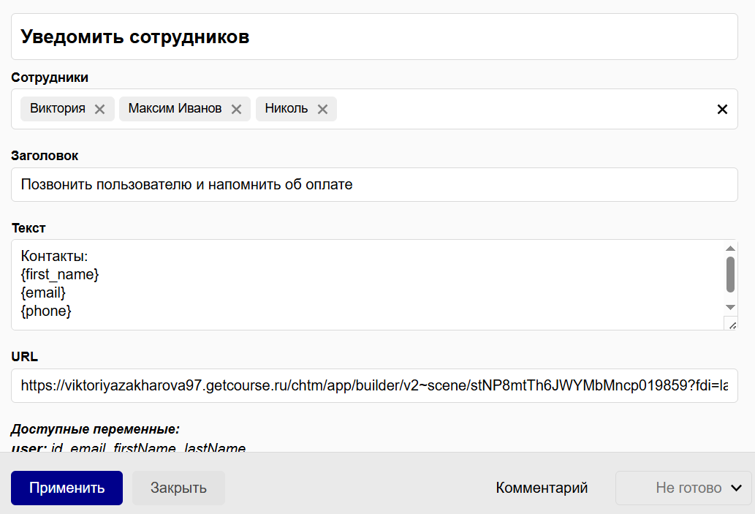The height and width of the screenshot is (514, 755).
Task: Click the URL field label
Action: 25,357
